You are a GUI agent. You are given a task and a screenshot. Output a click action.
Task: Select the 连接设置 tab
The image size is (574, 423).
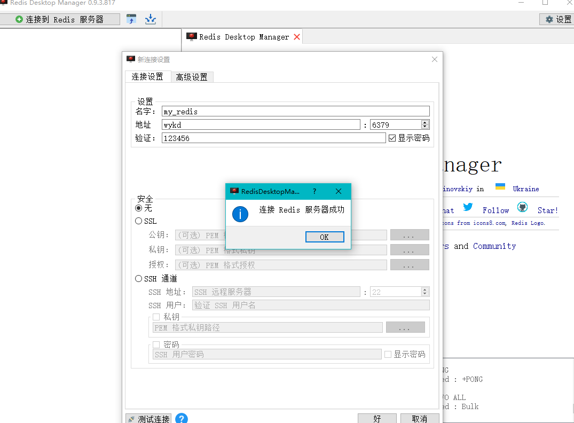[147, 76]
